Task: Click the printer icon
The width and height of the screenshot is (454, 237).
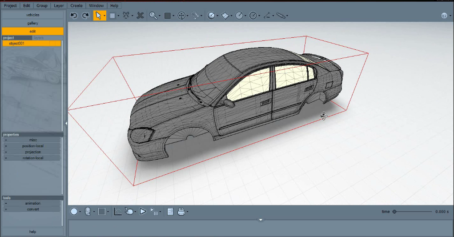Action: click(x=181, y=212)
